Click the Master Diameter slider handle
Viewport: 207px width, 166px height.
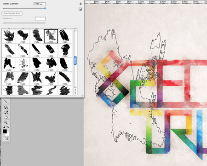coord(45,8)
